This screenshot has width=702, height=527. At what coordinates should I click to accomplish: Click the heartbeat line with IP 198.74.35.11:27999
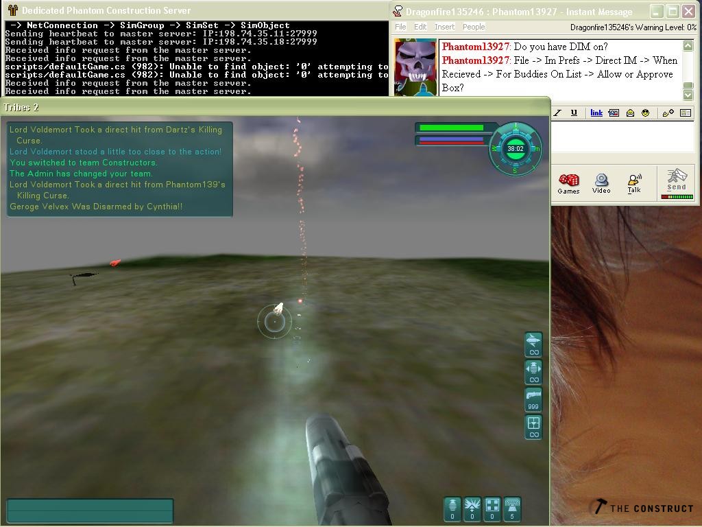click(x=161, y=34)
